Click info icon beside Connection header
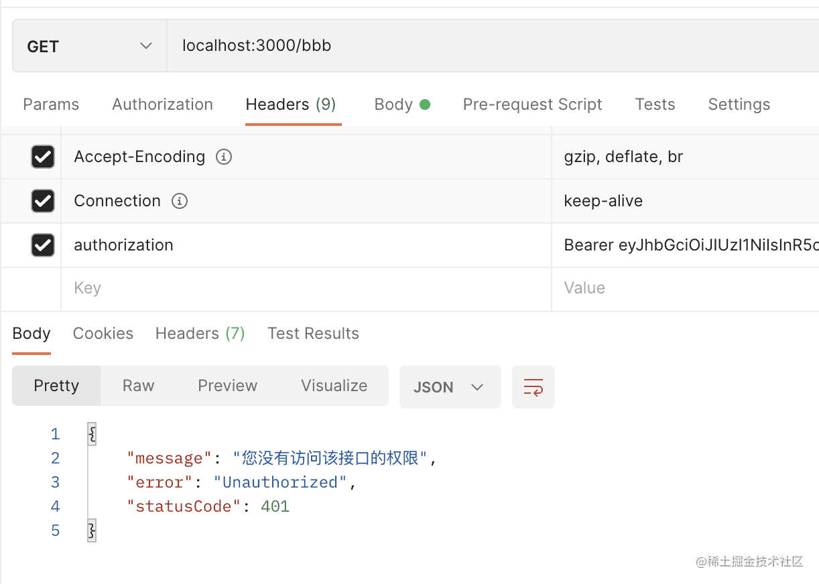The image size is (819, 584). (x=180, y=201)
